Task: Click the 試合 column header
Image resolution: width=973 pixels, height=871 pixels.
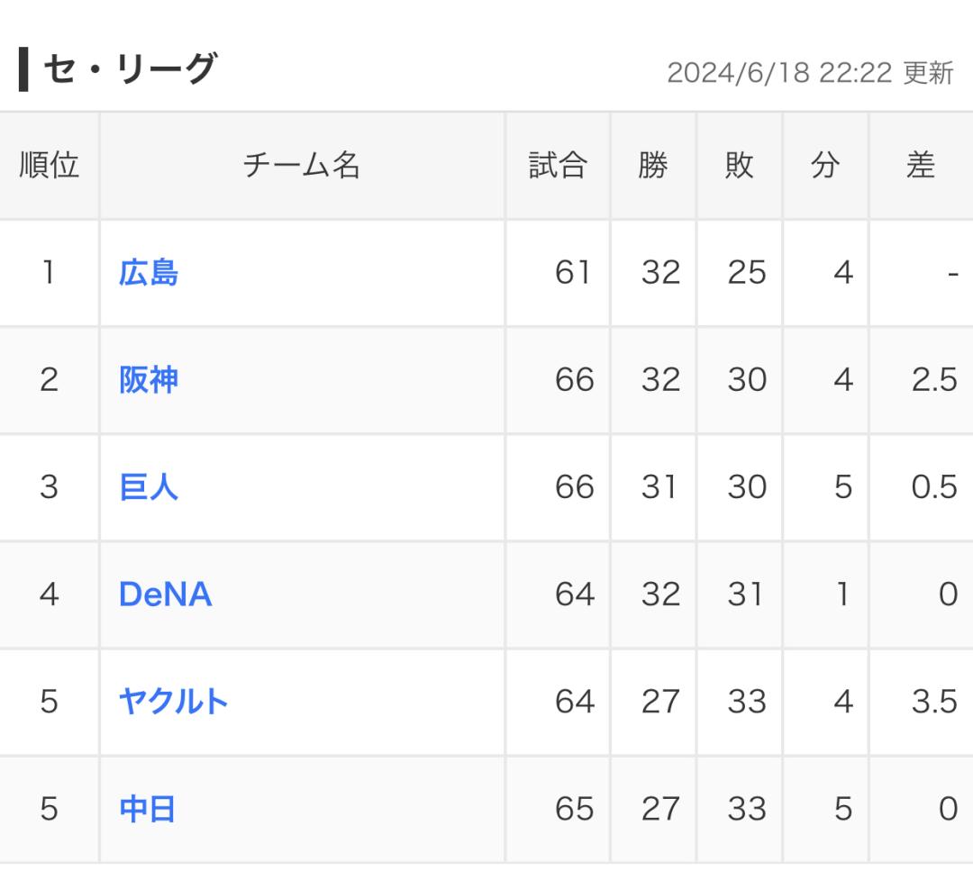Action: (558, 166)
